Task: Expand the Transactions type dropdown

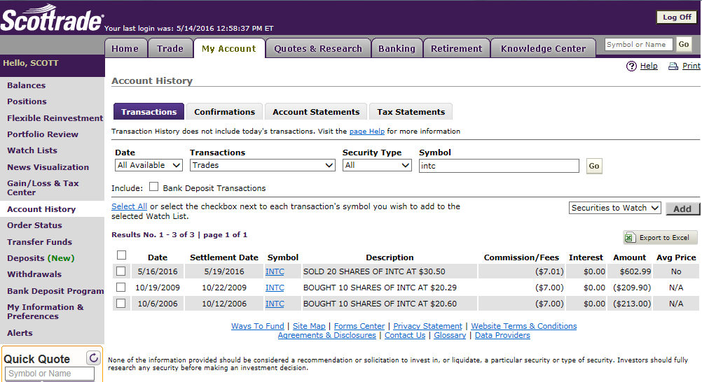Action: (x=262, y=166)
